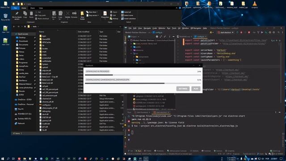Open the Terminal tool window button
Viewport: 286px width, 161px height.
pos(206,151)
